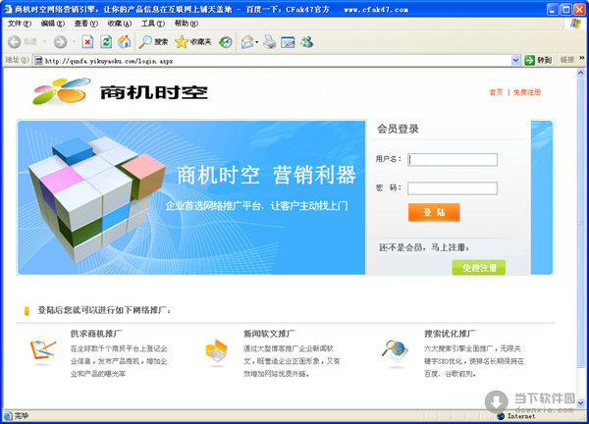Open the Messenger toolbar icon
This screenshot has width=589, height=424.
(307, 41)
